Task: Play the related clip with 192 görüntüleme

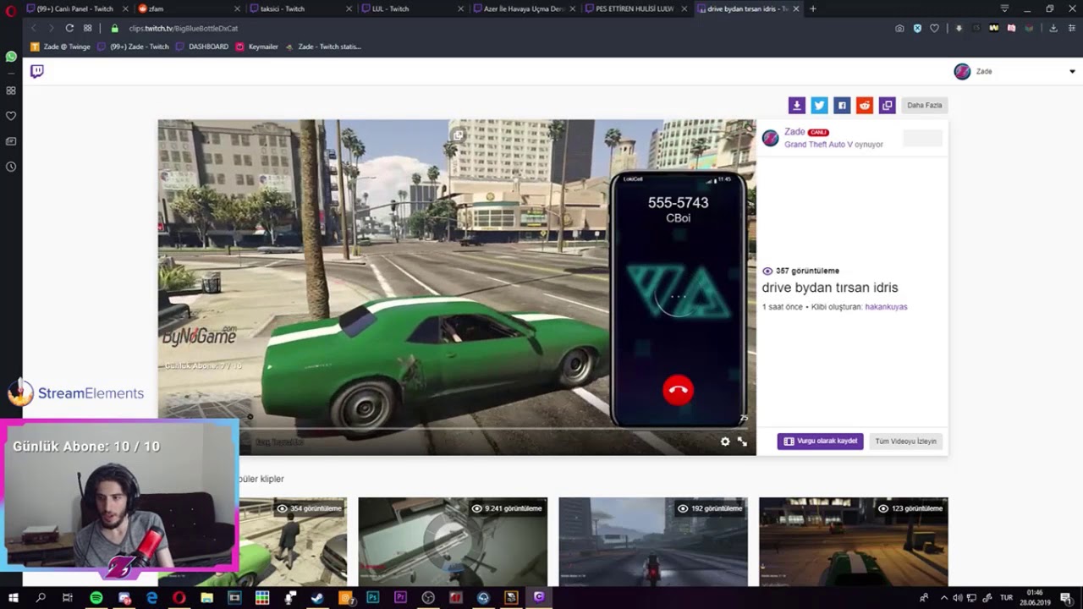Action: coord(653,541)
